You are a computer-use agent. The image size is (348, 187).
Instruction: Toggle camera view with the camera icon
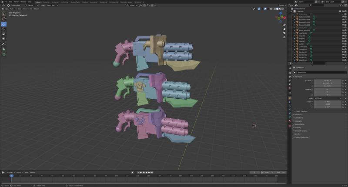[284, 33]
